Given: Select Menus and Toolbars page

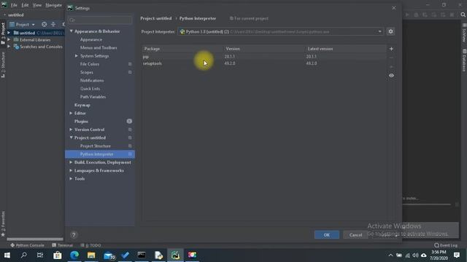Looking at the screenshot, I should click(x=99, y=48).
